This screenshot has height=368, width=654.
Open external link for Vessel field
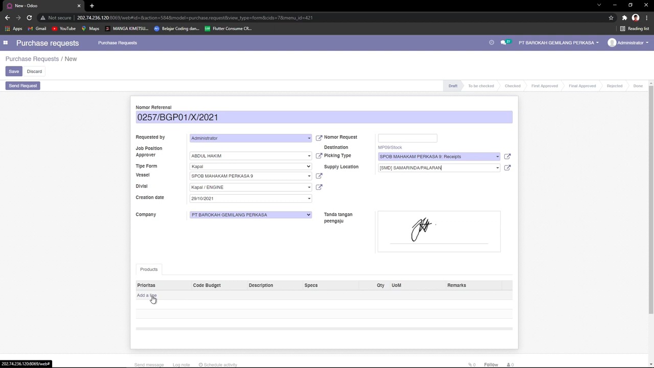click(x=319, y=176)
